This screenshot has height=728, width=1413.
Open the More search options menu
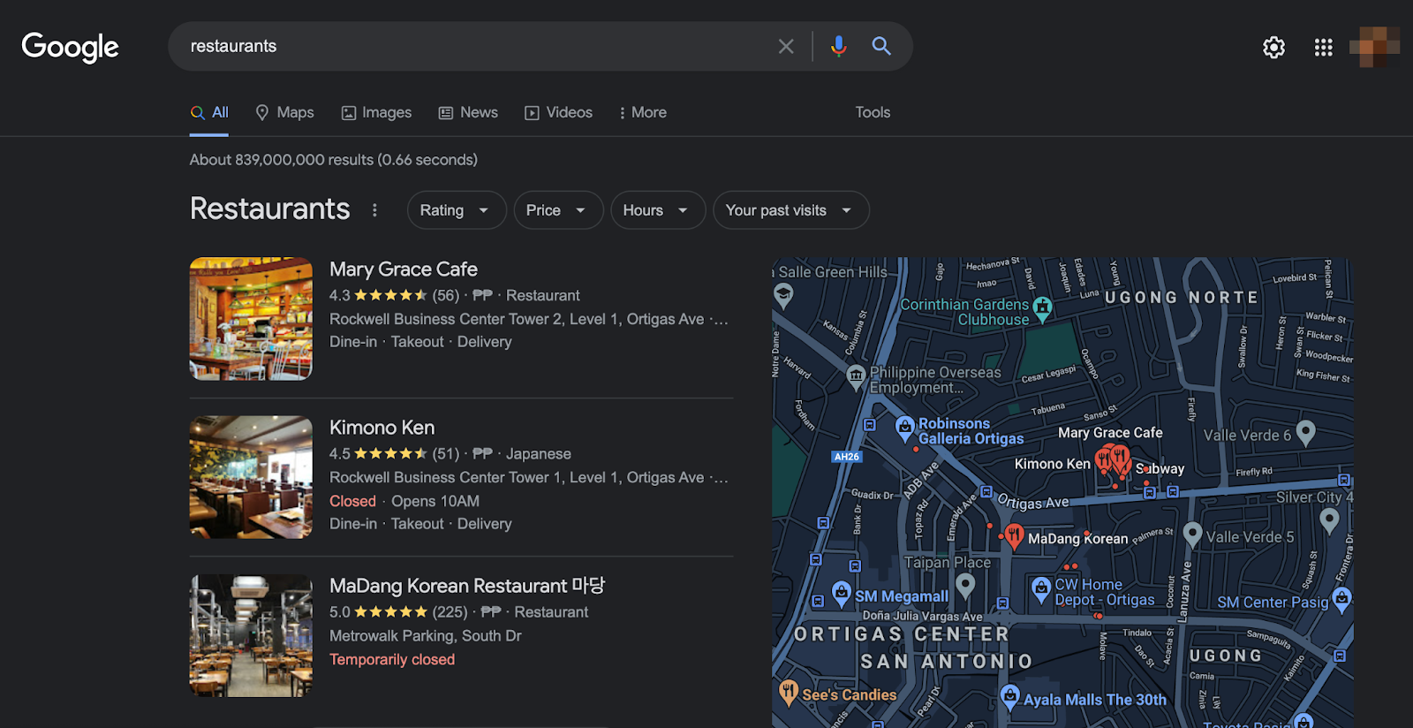click(x=643, y=112)
